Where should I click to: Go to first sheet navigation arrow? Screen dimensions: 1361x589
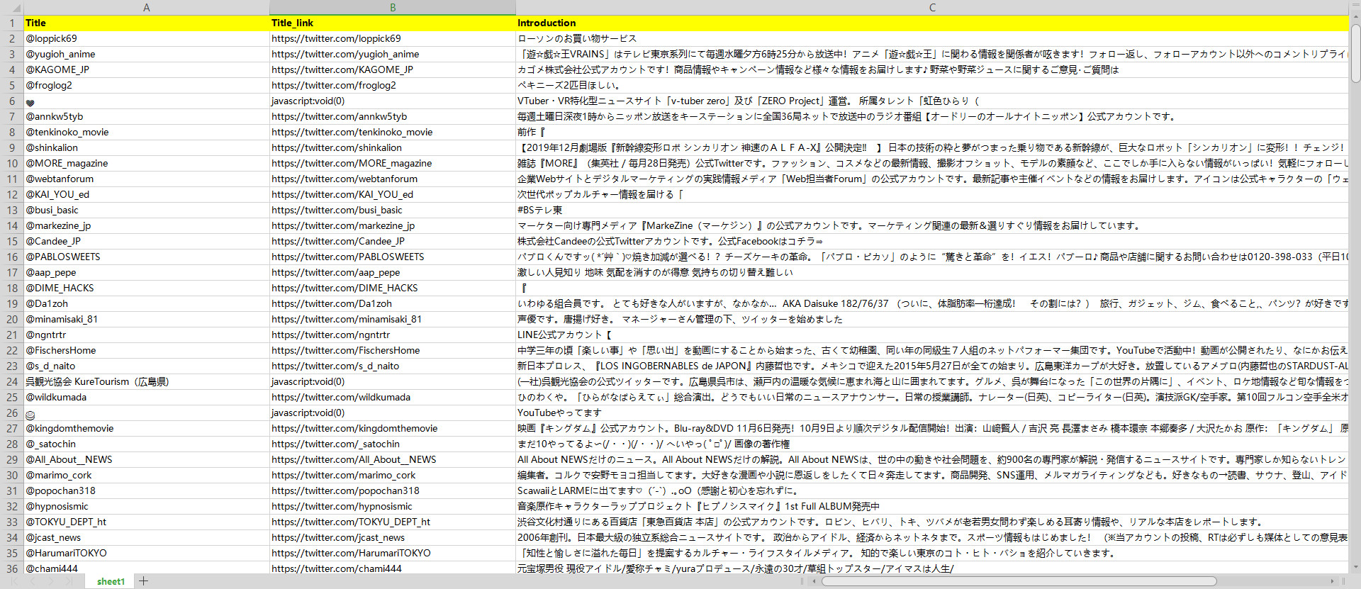(14, 581)
